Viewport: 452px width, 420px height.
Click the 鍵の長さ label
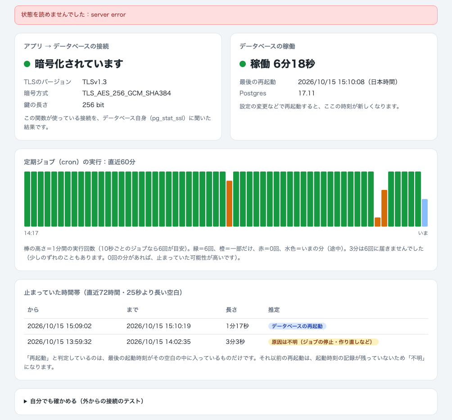(36, 104)
